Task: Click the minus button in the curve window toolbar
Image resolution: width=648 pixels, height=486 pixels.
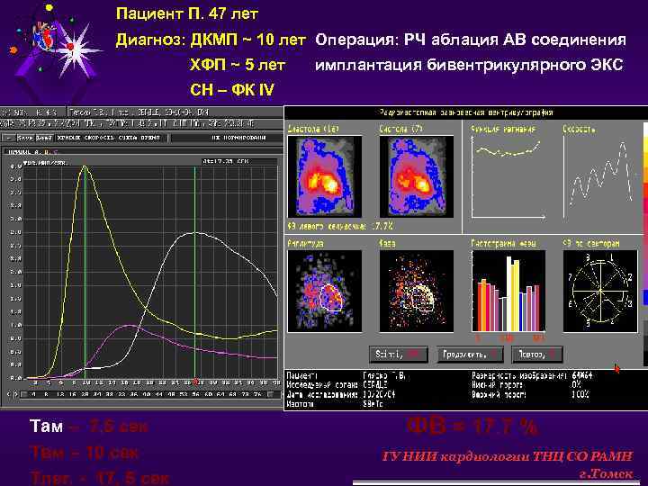Action: [x=9, y=138]
